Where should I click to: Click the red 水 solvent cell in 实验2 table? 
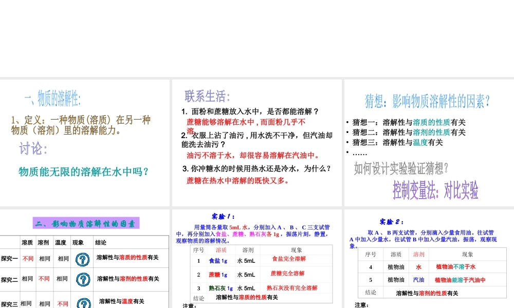click(418, 267)
